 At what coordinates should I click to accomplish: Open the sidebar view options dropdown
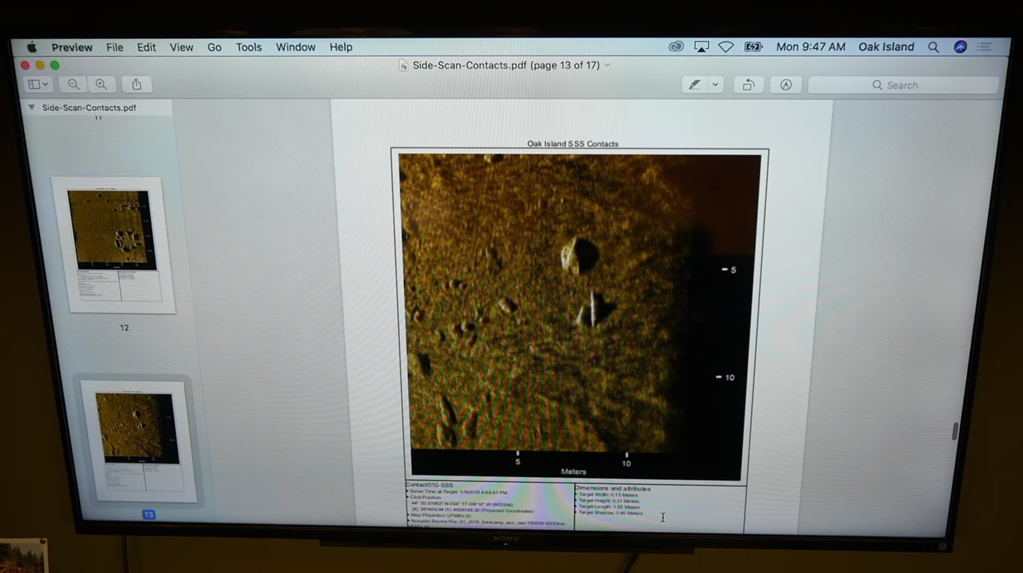(38, 84)
